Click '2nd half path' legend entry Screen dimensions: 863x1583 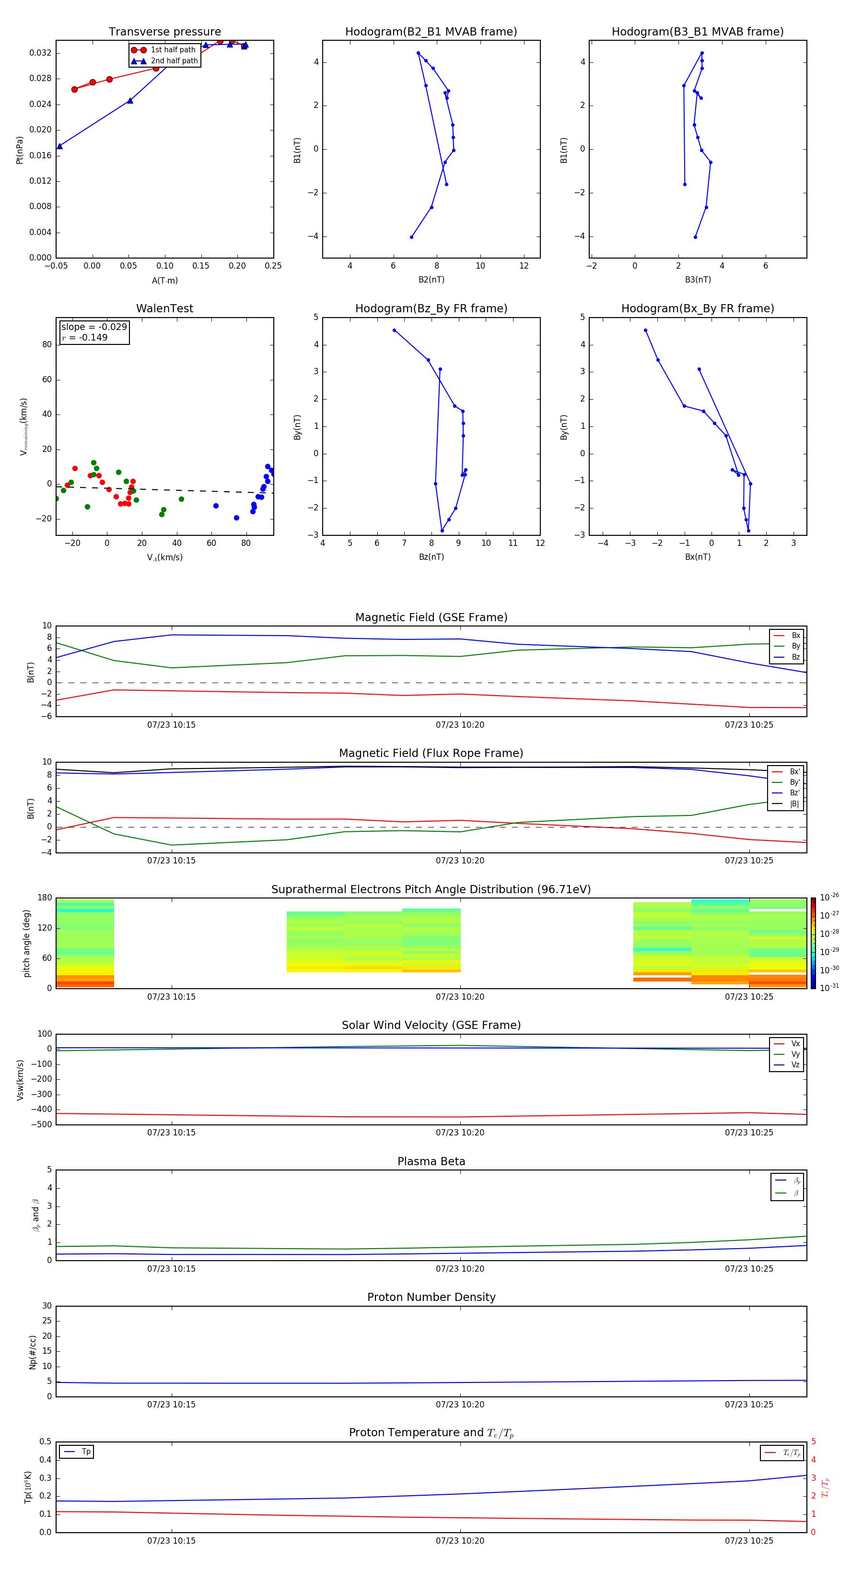(x=164, y=61)
